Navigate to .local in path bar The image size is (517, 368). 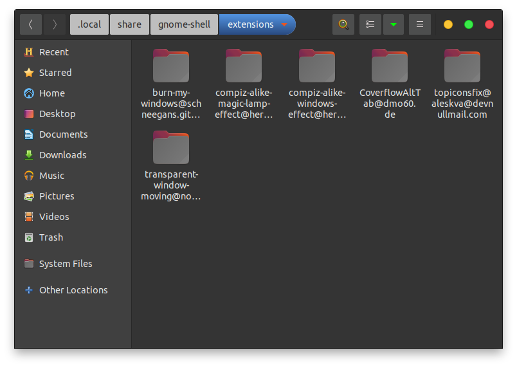pyautogui.click(x=89, y=24)
